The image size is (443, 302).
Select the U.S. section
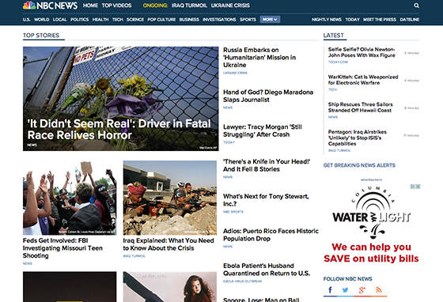27,20
